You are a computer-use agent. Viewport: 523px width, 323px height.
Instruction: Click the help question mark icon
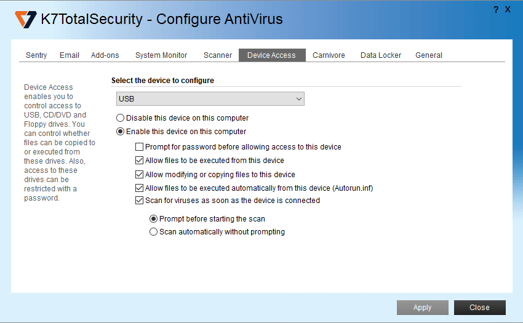click(x=496, y=10)
